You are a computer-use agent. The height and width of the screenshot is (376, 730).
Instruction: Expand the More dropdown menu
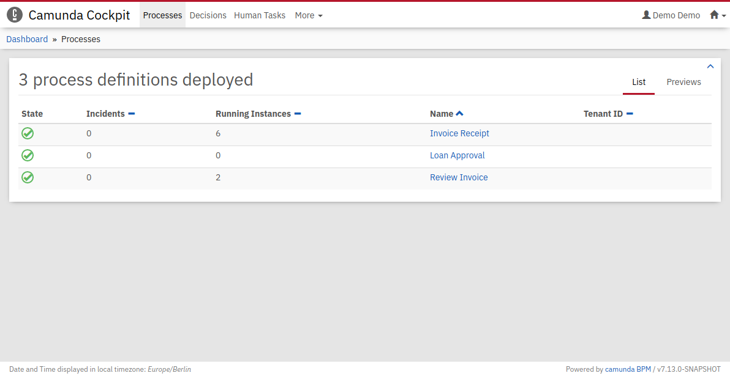[x=309, y=15]
